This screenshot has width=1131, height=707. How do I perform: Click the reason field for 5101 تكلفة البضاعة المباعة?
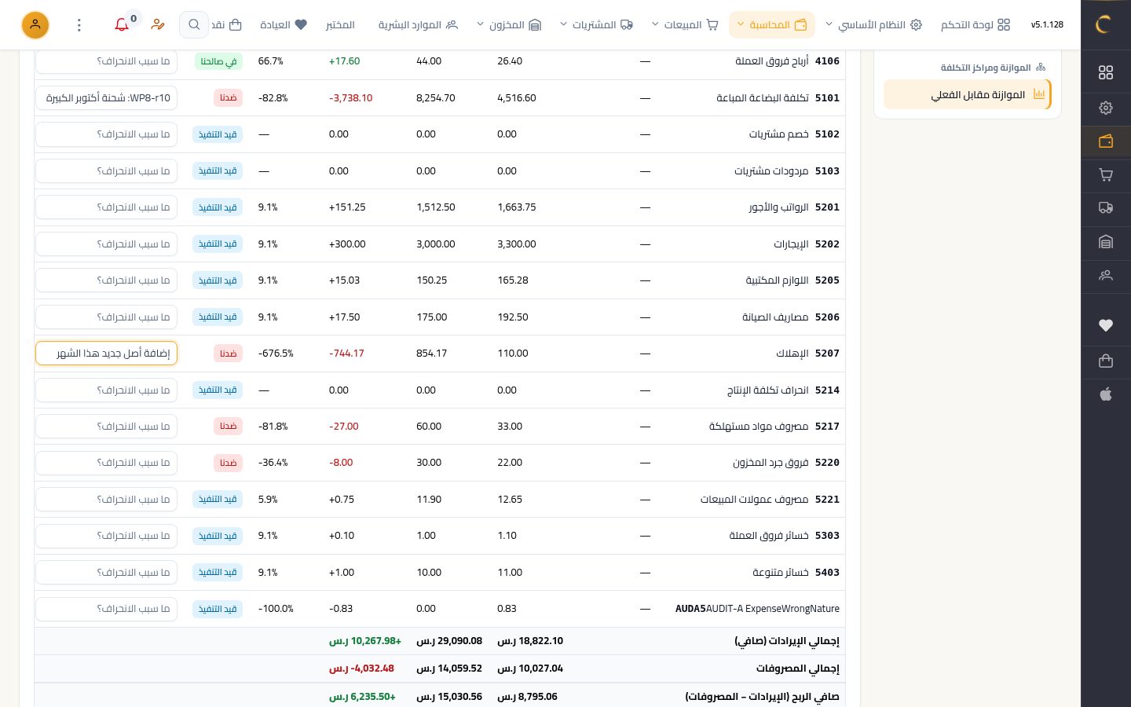(107, 98)
